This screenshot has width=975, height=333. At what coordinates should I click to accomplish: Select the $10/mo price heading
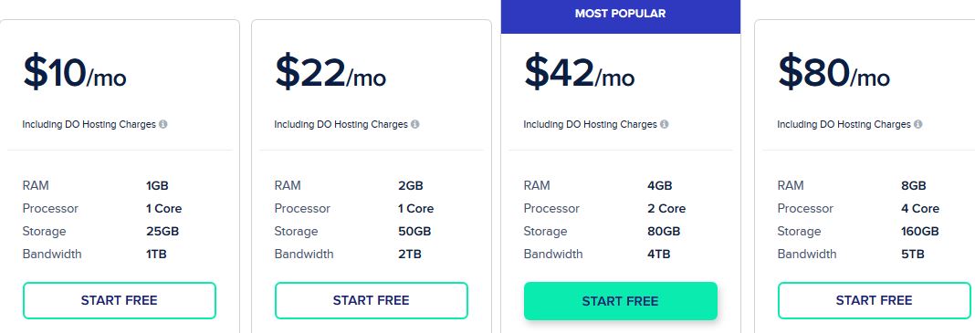(x=75, y=72)
